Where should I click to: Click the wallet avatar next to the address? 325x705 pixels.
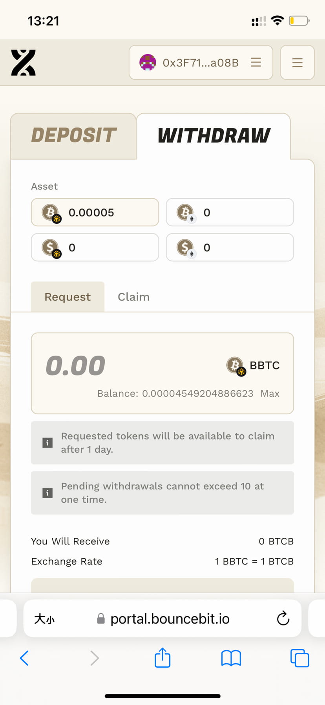[148, 62]
